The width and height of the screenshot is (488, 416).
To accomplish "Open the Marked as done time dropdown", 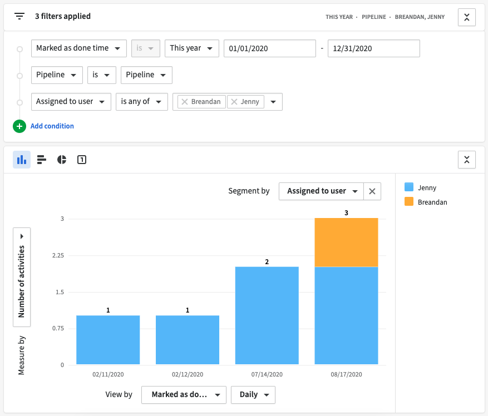I will tap(79, 48).
